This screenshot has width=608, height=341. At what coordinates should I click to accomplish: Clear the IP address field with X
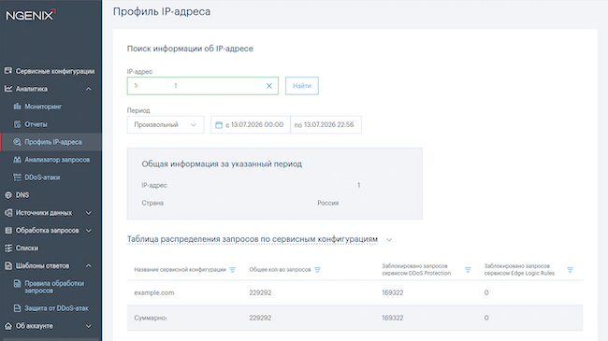(x=269, y=86)
